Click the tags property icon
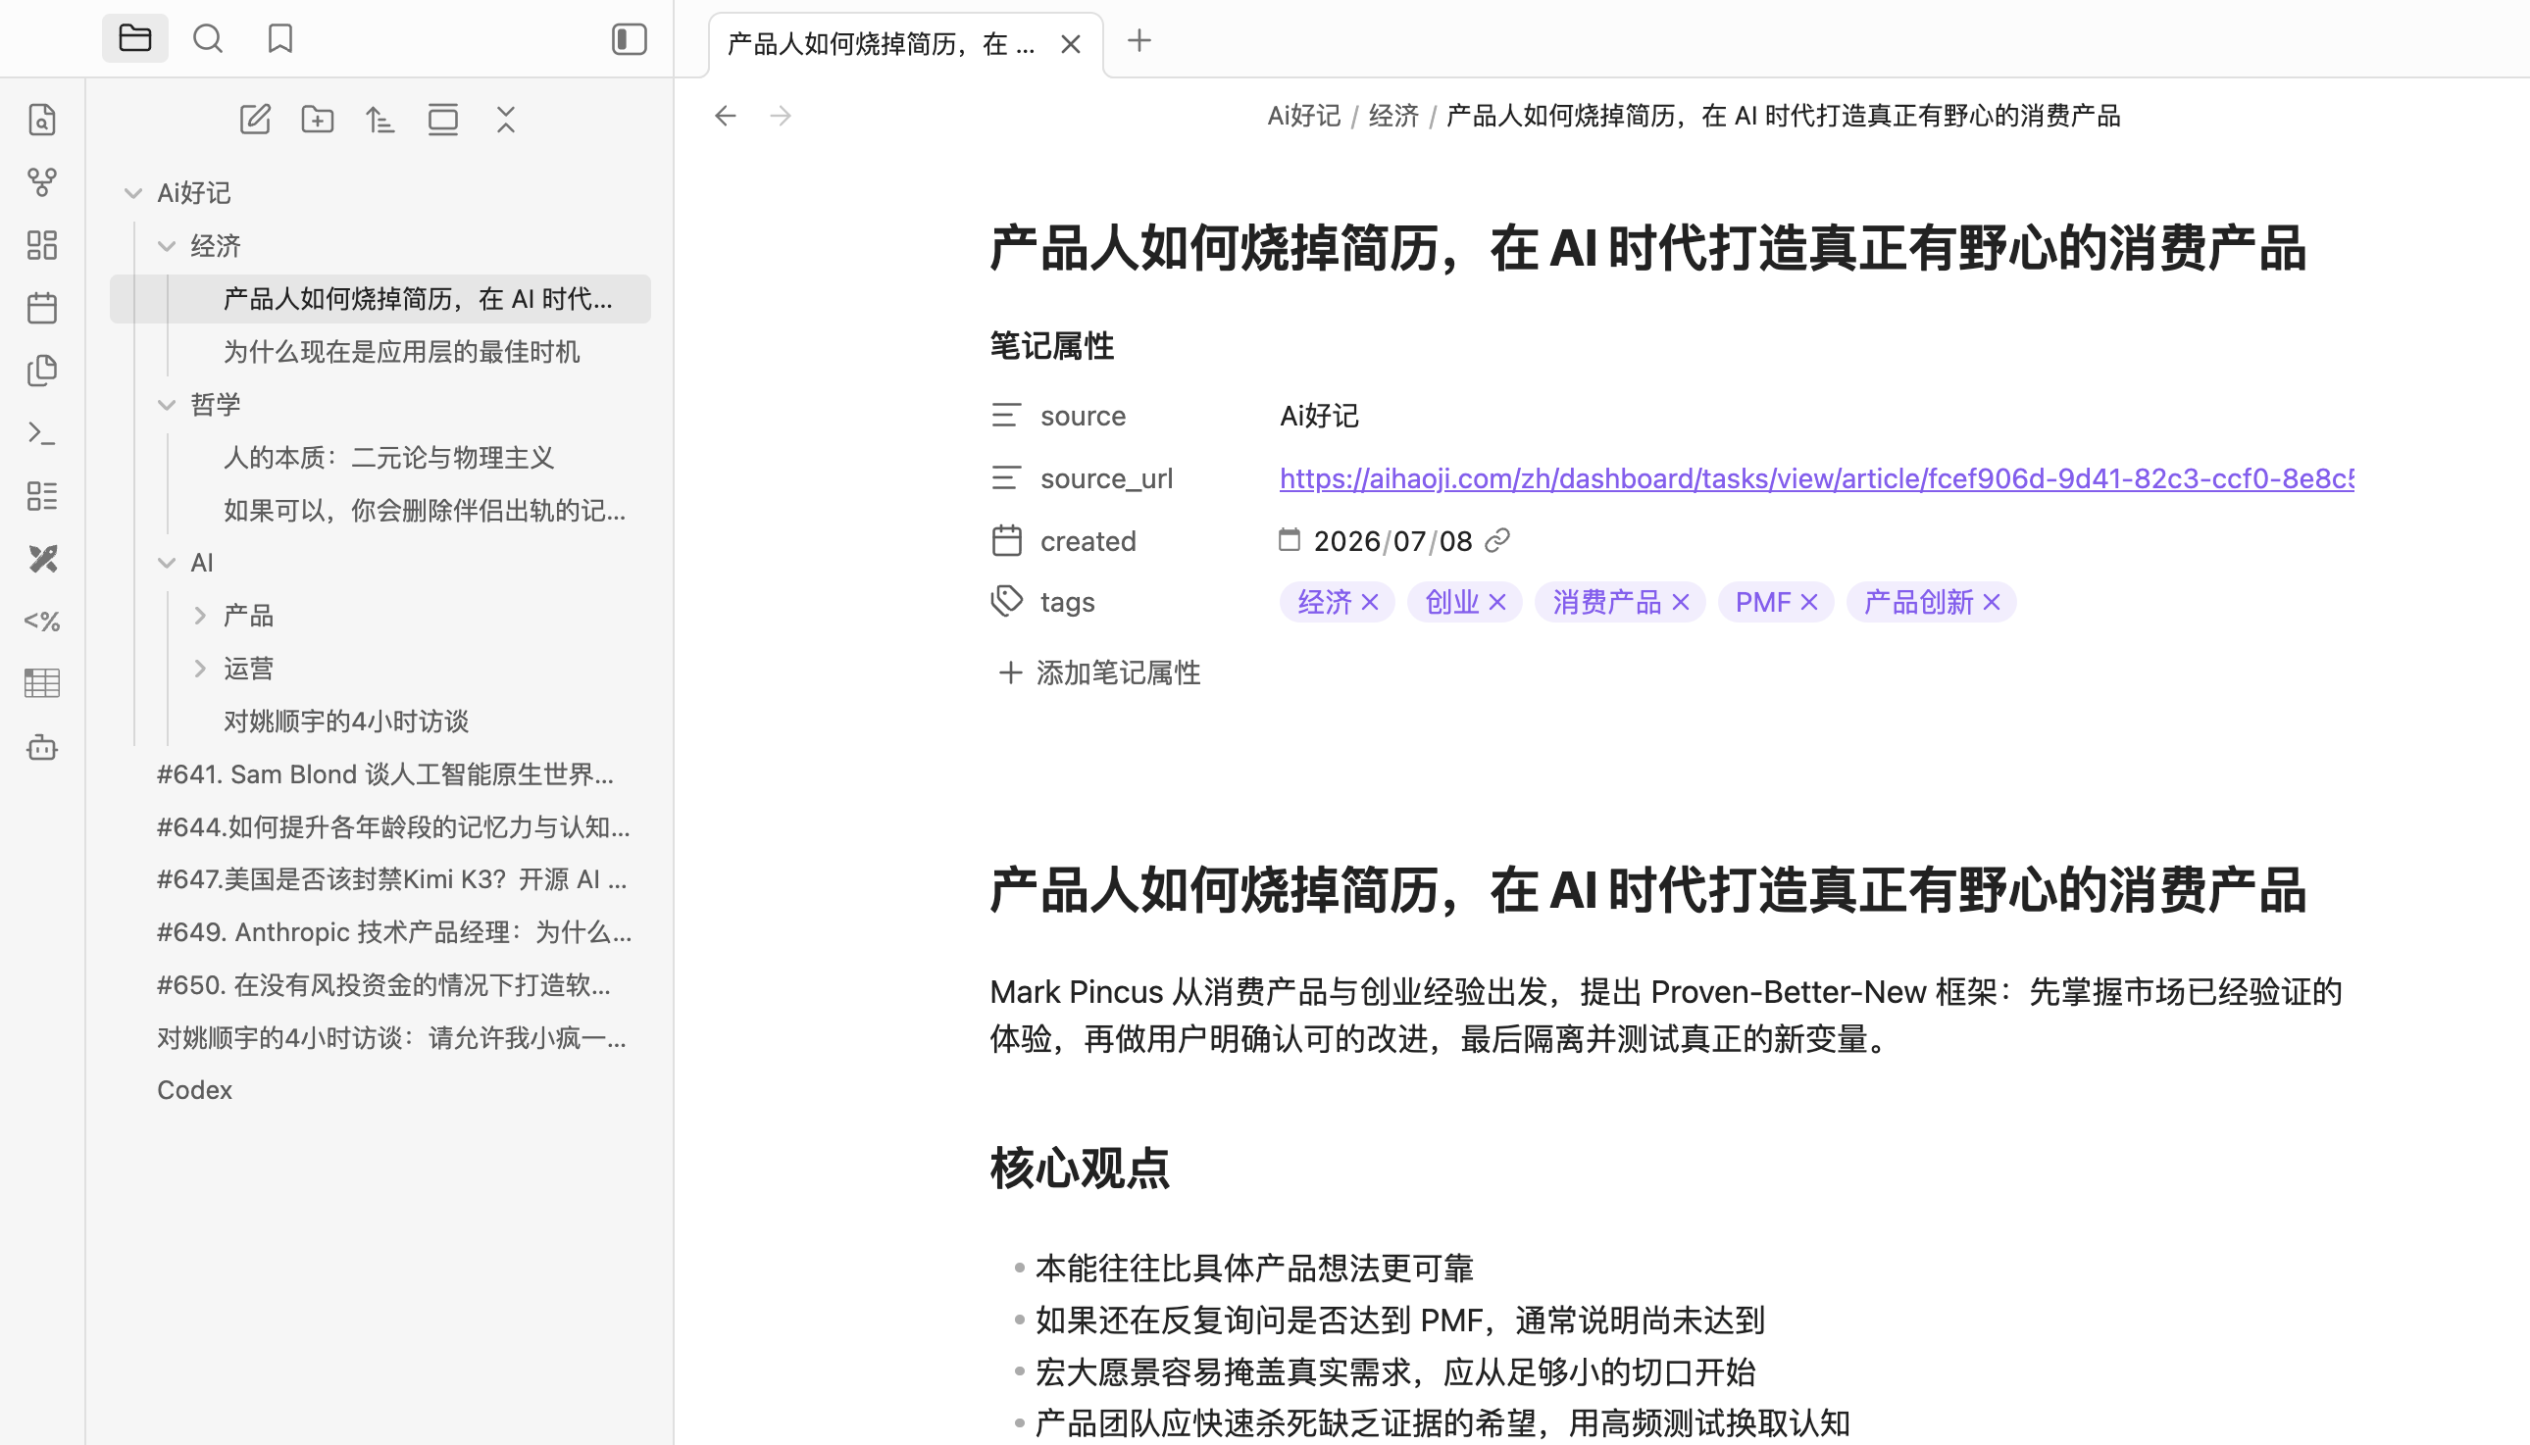Image resolution: width=2530 pixels, height=1445 pixels. click(1006, 601)
